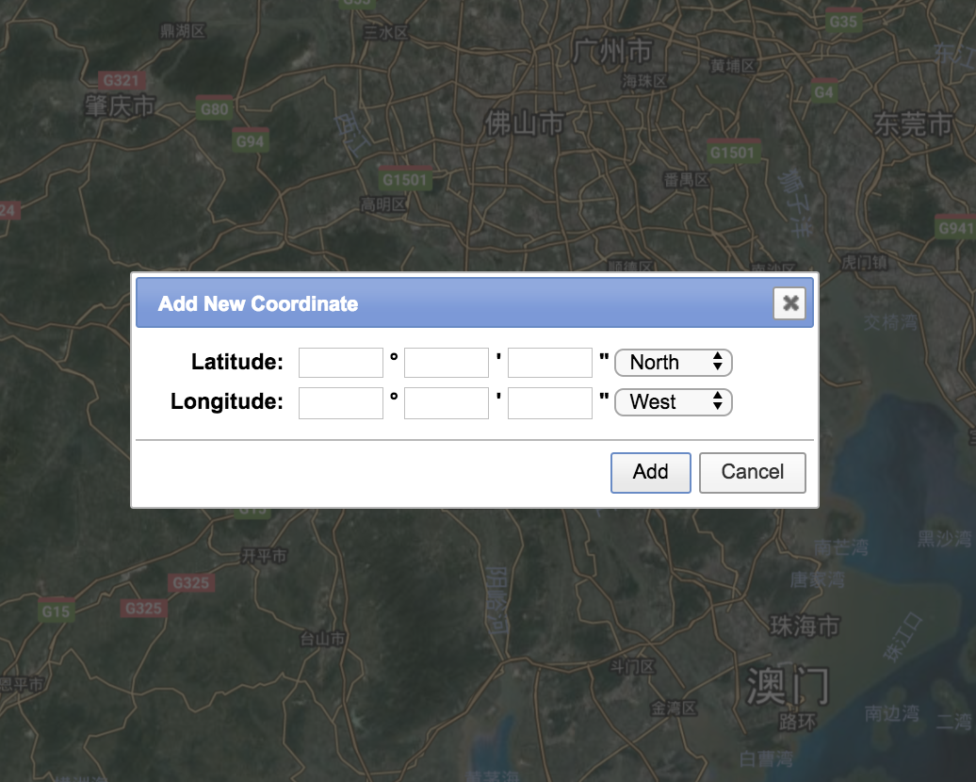
Task: Click the G80 highway shield icon
Action: tap(215, 109)
